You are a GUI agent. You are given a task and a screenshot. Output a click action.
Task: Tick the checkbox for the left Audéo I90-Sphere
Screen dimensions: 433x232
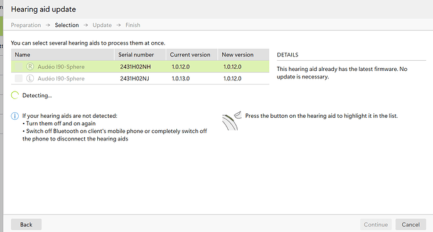pyautogui.click(x=19, y=78)
